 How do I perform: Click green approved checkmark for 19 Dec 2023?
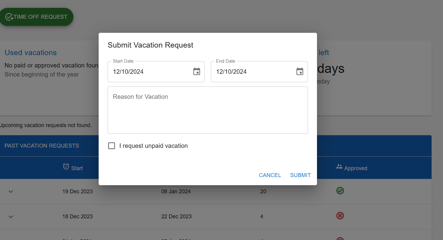point(340,191)
